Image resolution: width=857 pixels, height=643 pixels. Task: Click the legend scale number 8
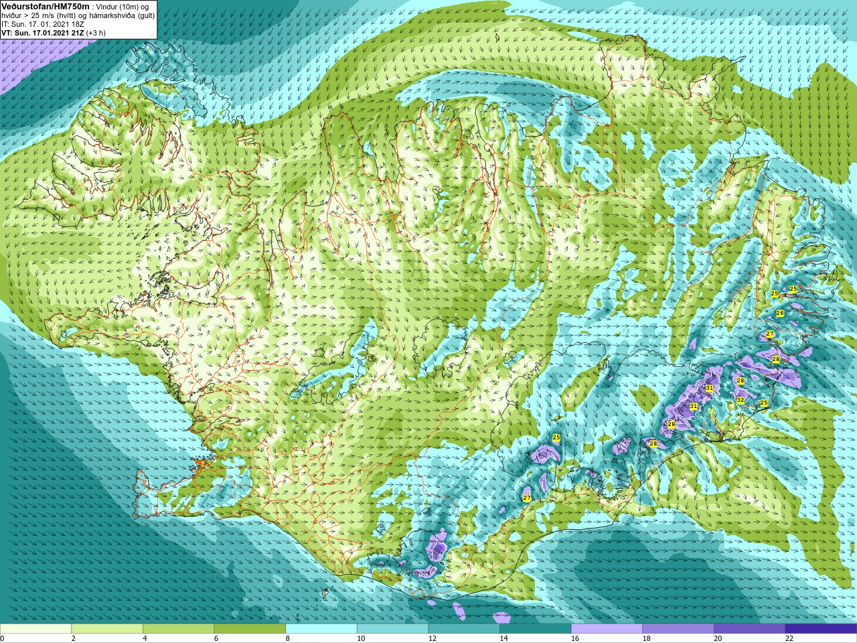pyautogui.click(x=288, y=638)
